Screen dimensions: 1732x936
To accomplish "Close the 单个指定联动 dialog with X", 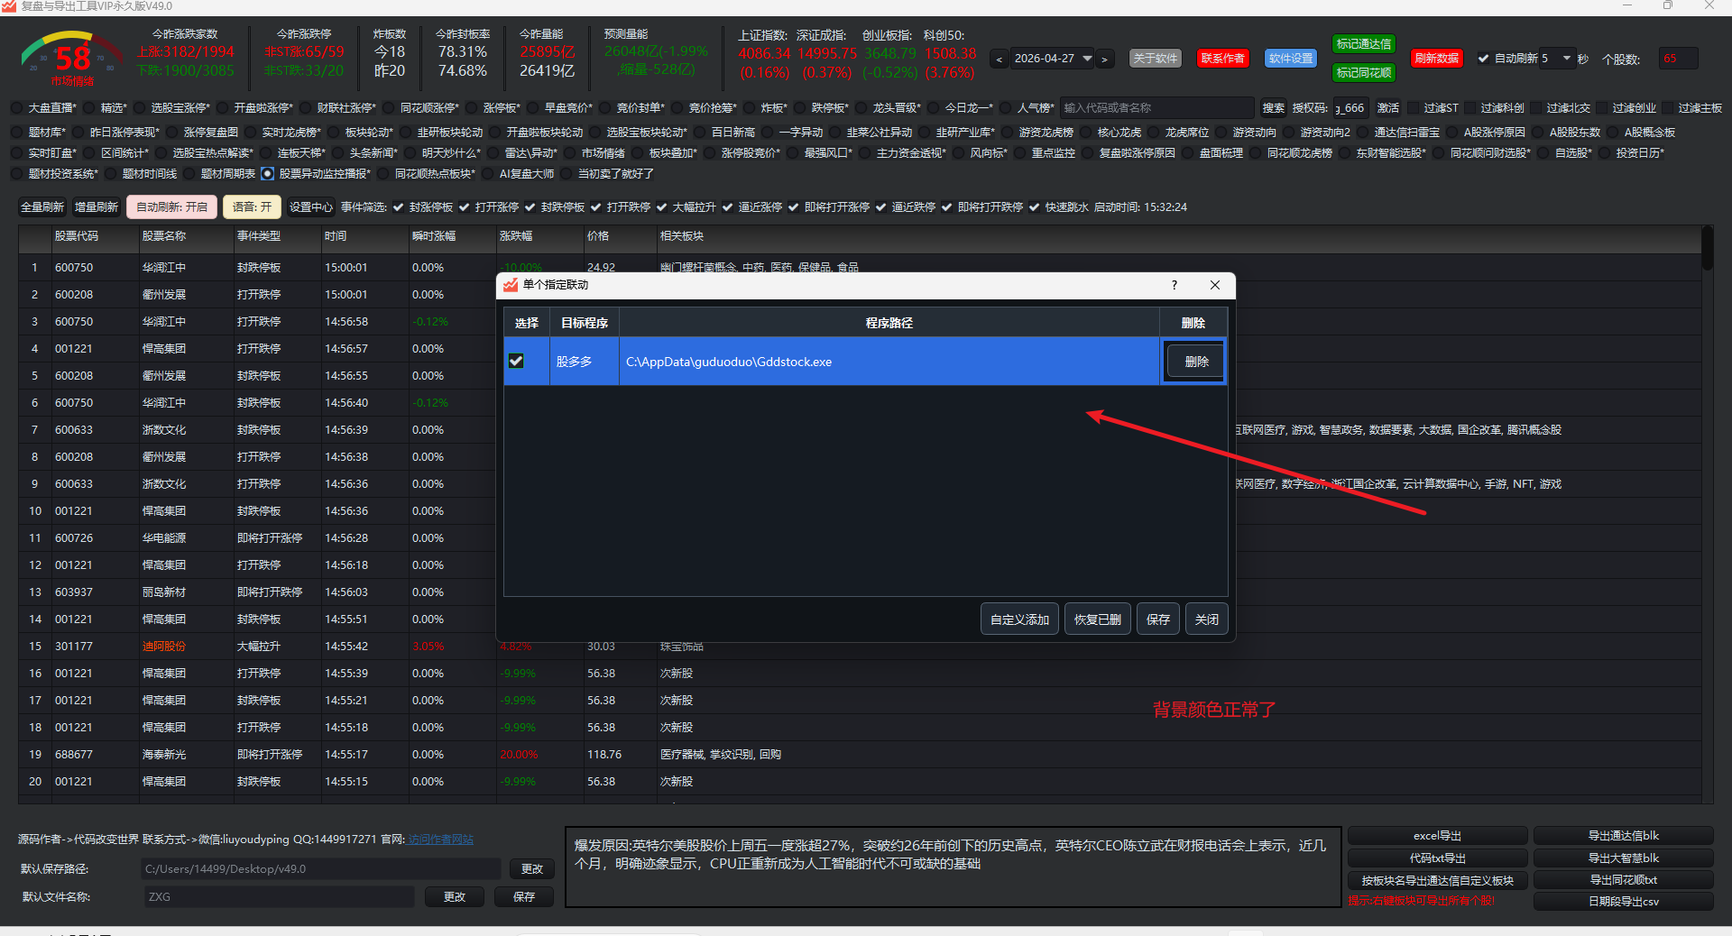I will [x=1215, y=285].
